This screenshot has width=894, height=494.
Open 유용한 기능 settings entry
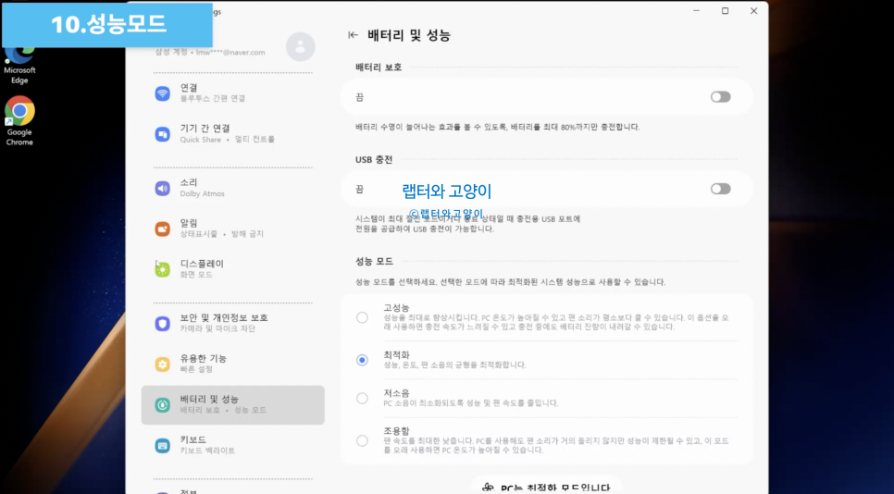(x=232, y=364)
